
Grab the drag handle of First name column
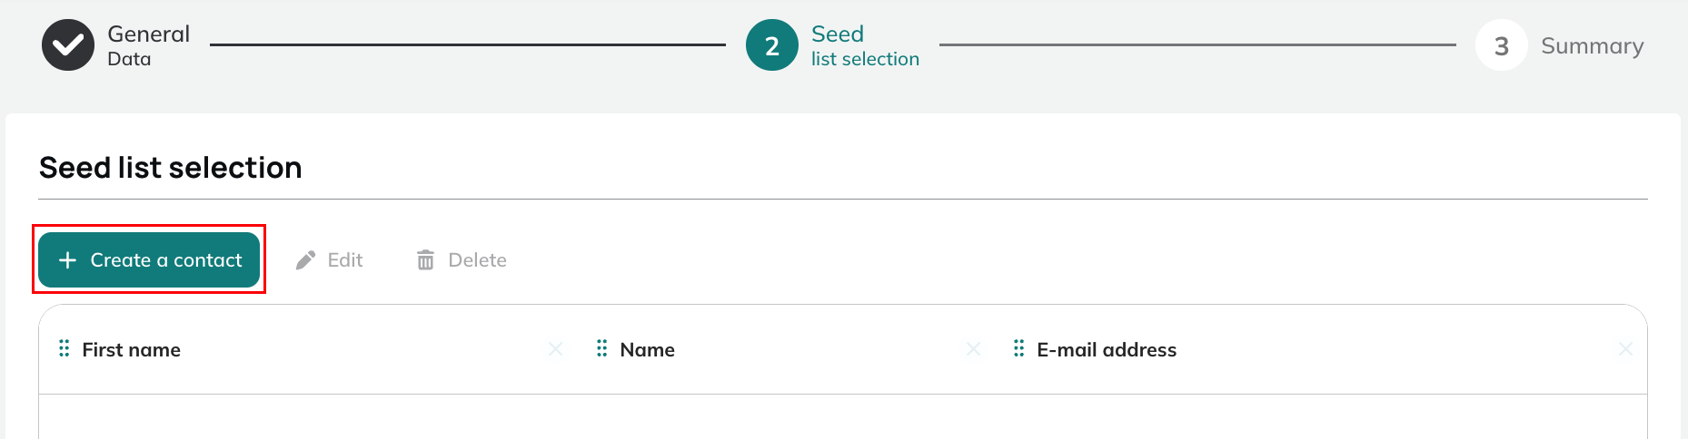point(64,348)
